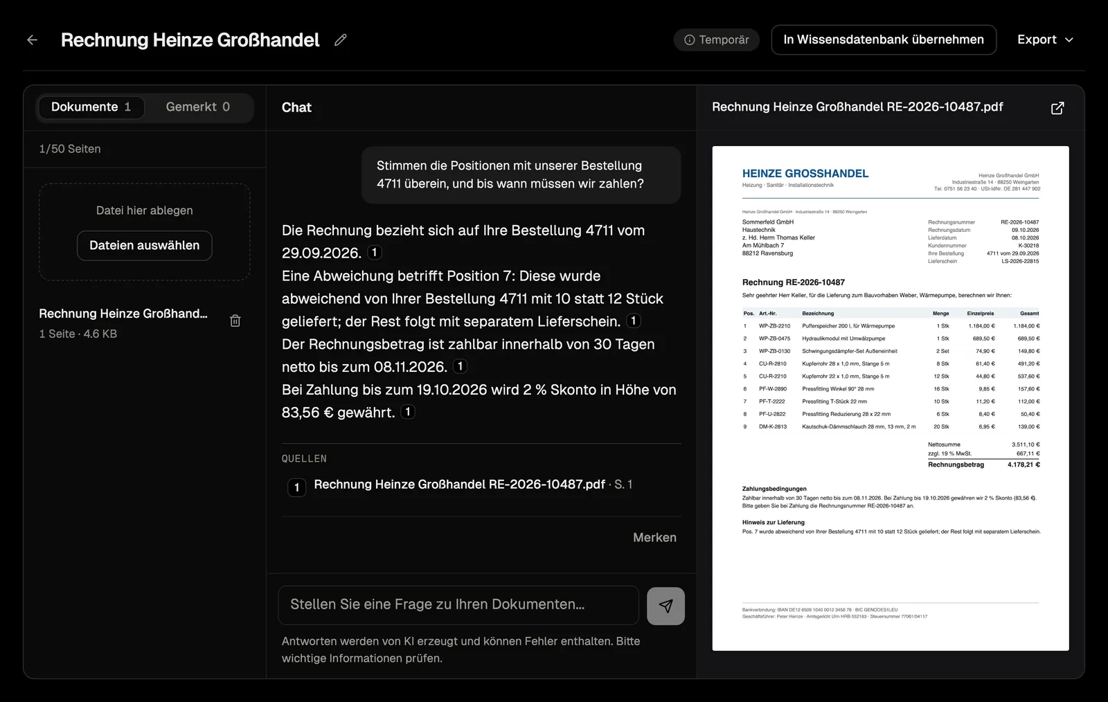Click the PDF filename header in preview panel
1108x702 pixels.
pos(857,107)
